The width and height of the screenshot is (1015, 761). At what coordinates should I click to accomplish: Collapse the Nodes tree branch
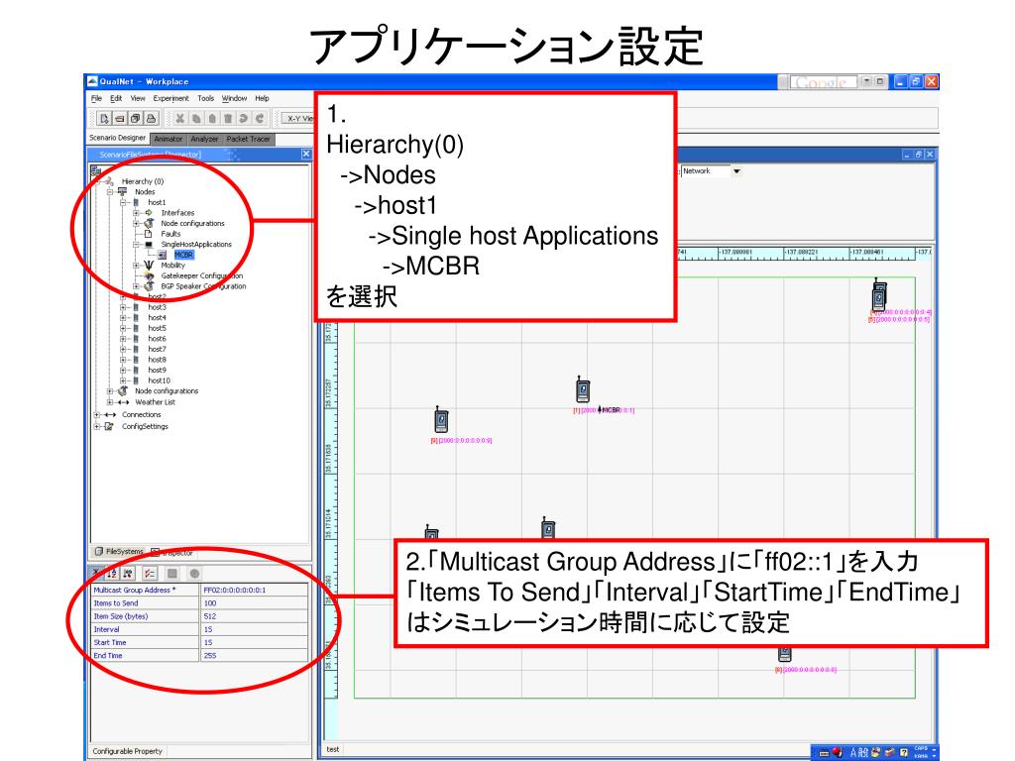[110, 192]
